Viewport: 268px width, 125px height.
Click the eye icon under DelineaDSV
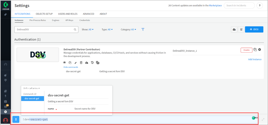(65, 62)
